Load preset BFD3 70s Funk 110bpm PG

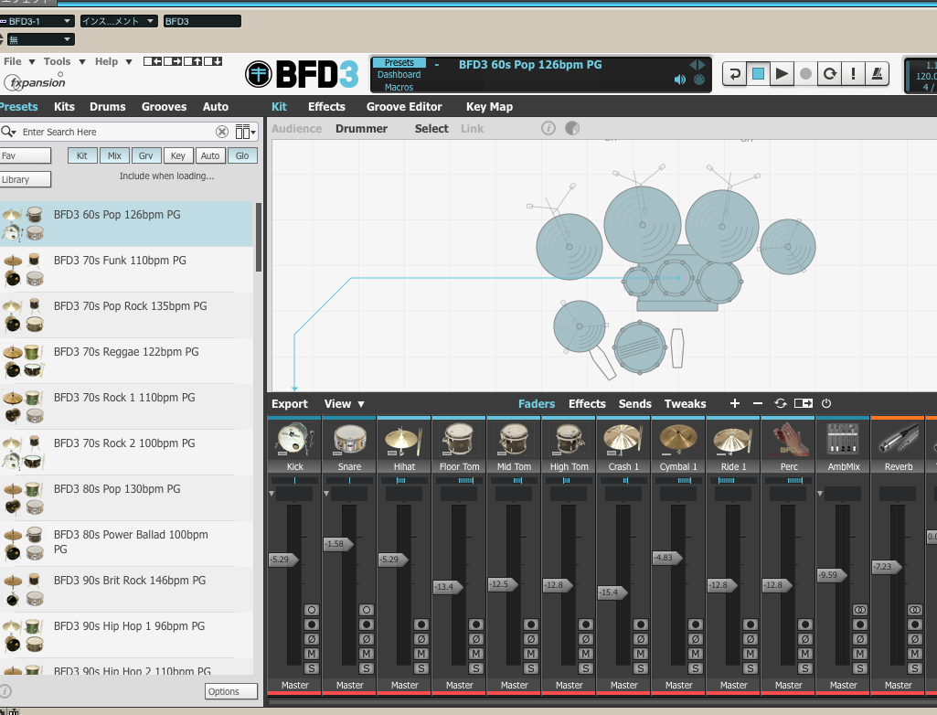coord(127,269)
